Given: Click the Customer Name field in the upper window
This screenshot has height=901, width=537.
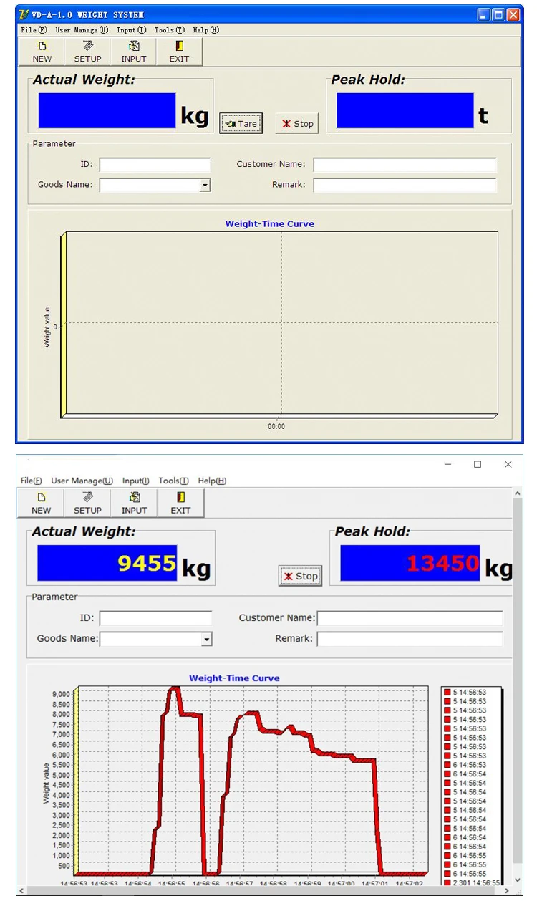Looking at the screenshot, I should (405, 165).
